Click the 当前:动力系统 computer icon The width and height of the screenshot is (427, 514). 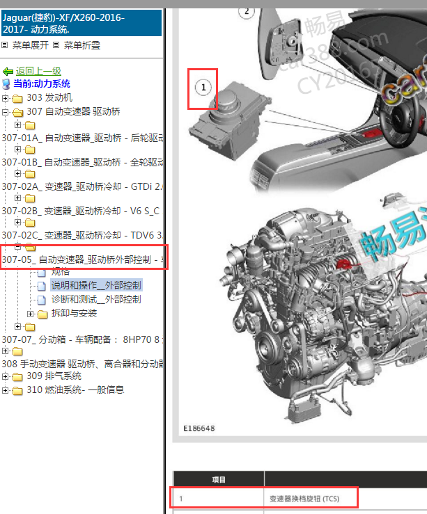click(6, 84)
